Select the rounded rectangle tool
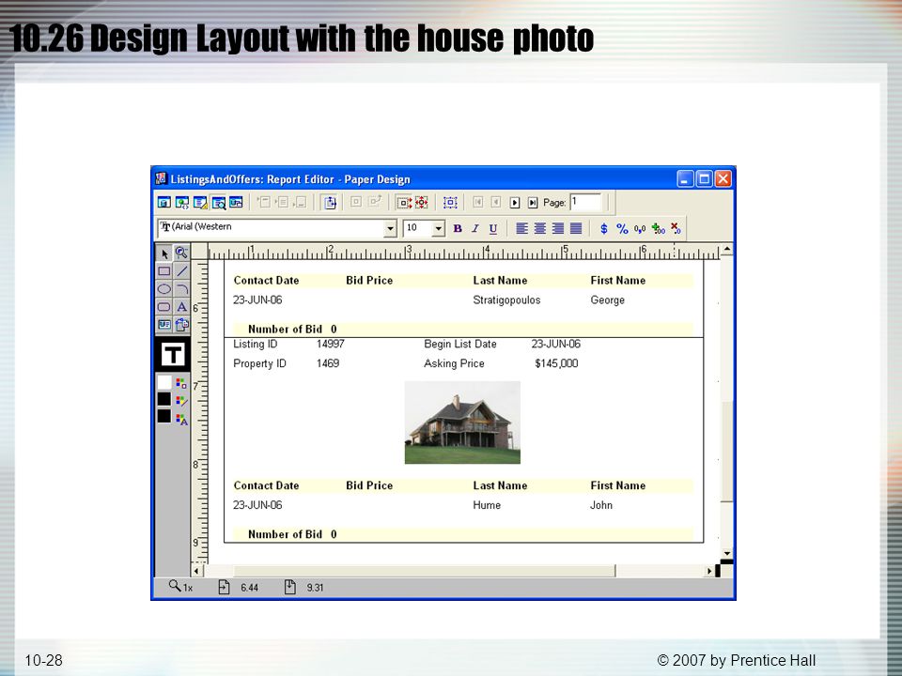Image resolution: width=902 pixels, height=676 pixels. click(x=164, y=306)
